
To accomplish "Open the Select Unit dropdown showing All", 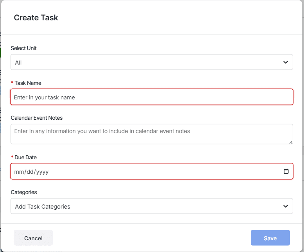I will click(152, 62).
